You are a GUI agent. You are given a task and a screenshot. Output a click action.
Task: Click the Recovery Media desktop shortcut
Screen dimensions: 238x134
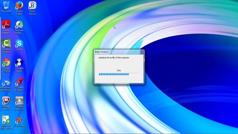click(x=19, y=27)
